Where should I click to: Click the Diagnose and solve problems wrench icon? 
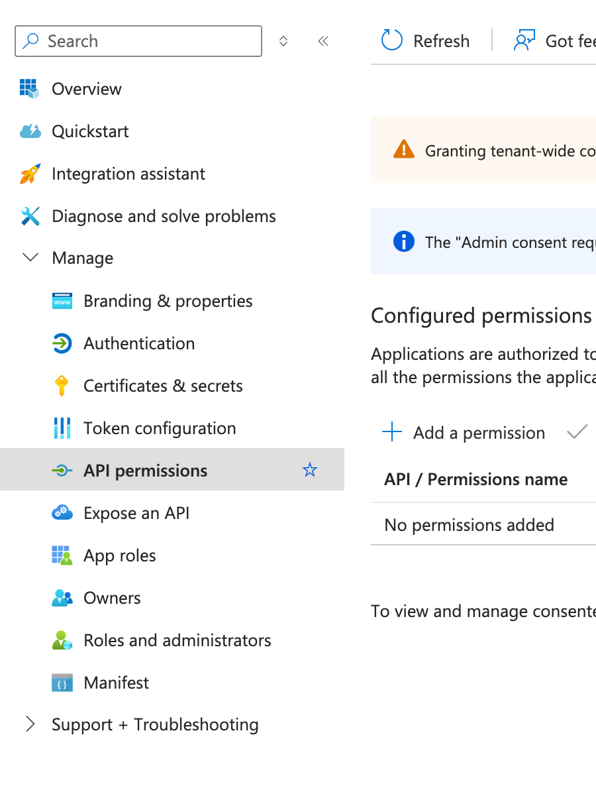tap(30, 216)
